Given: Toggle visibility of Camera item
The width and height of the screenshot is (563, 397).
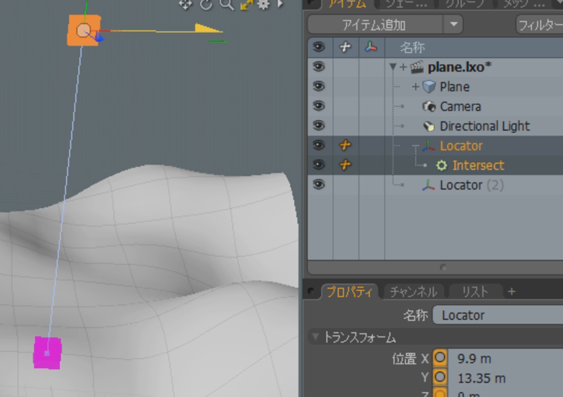Looking at the screenshot, I should [x=318, y=106].
